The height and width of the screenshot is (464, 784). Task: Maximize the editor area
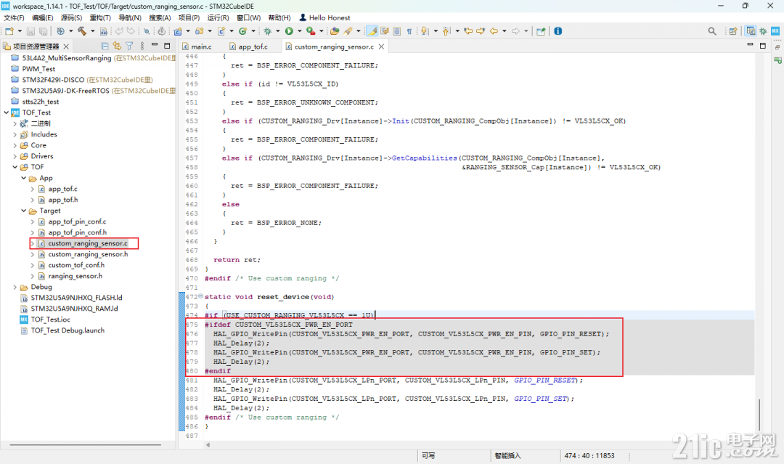pos(762,46)
